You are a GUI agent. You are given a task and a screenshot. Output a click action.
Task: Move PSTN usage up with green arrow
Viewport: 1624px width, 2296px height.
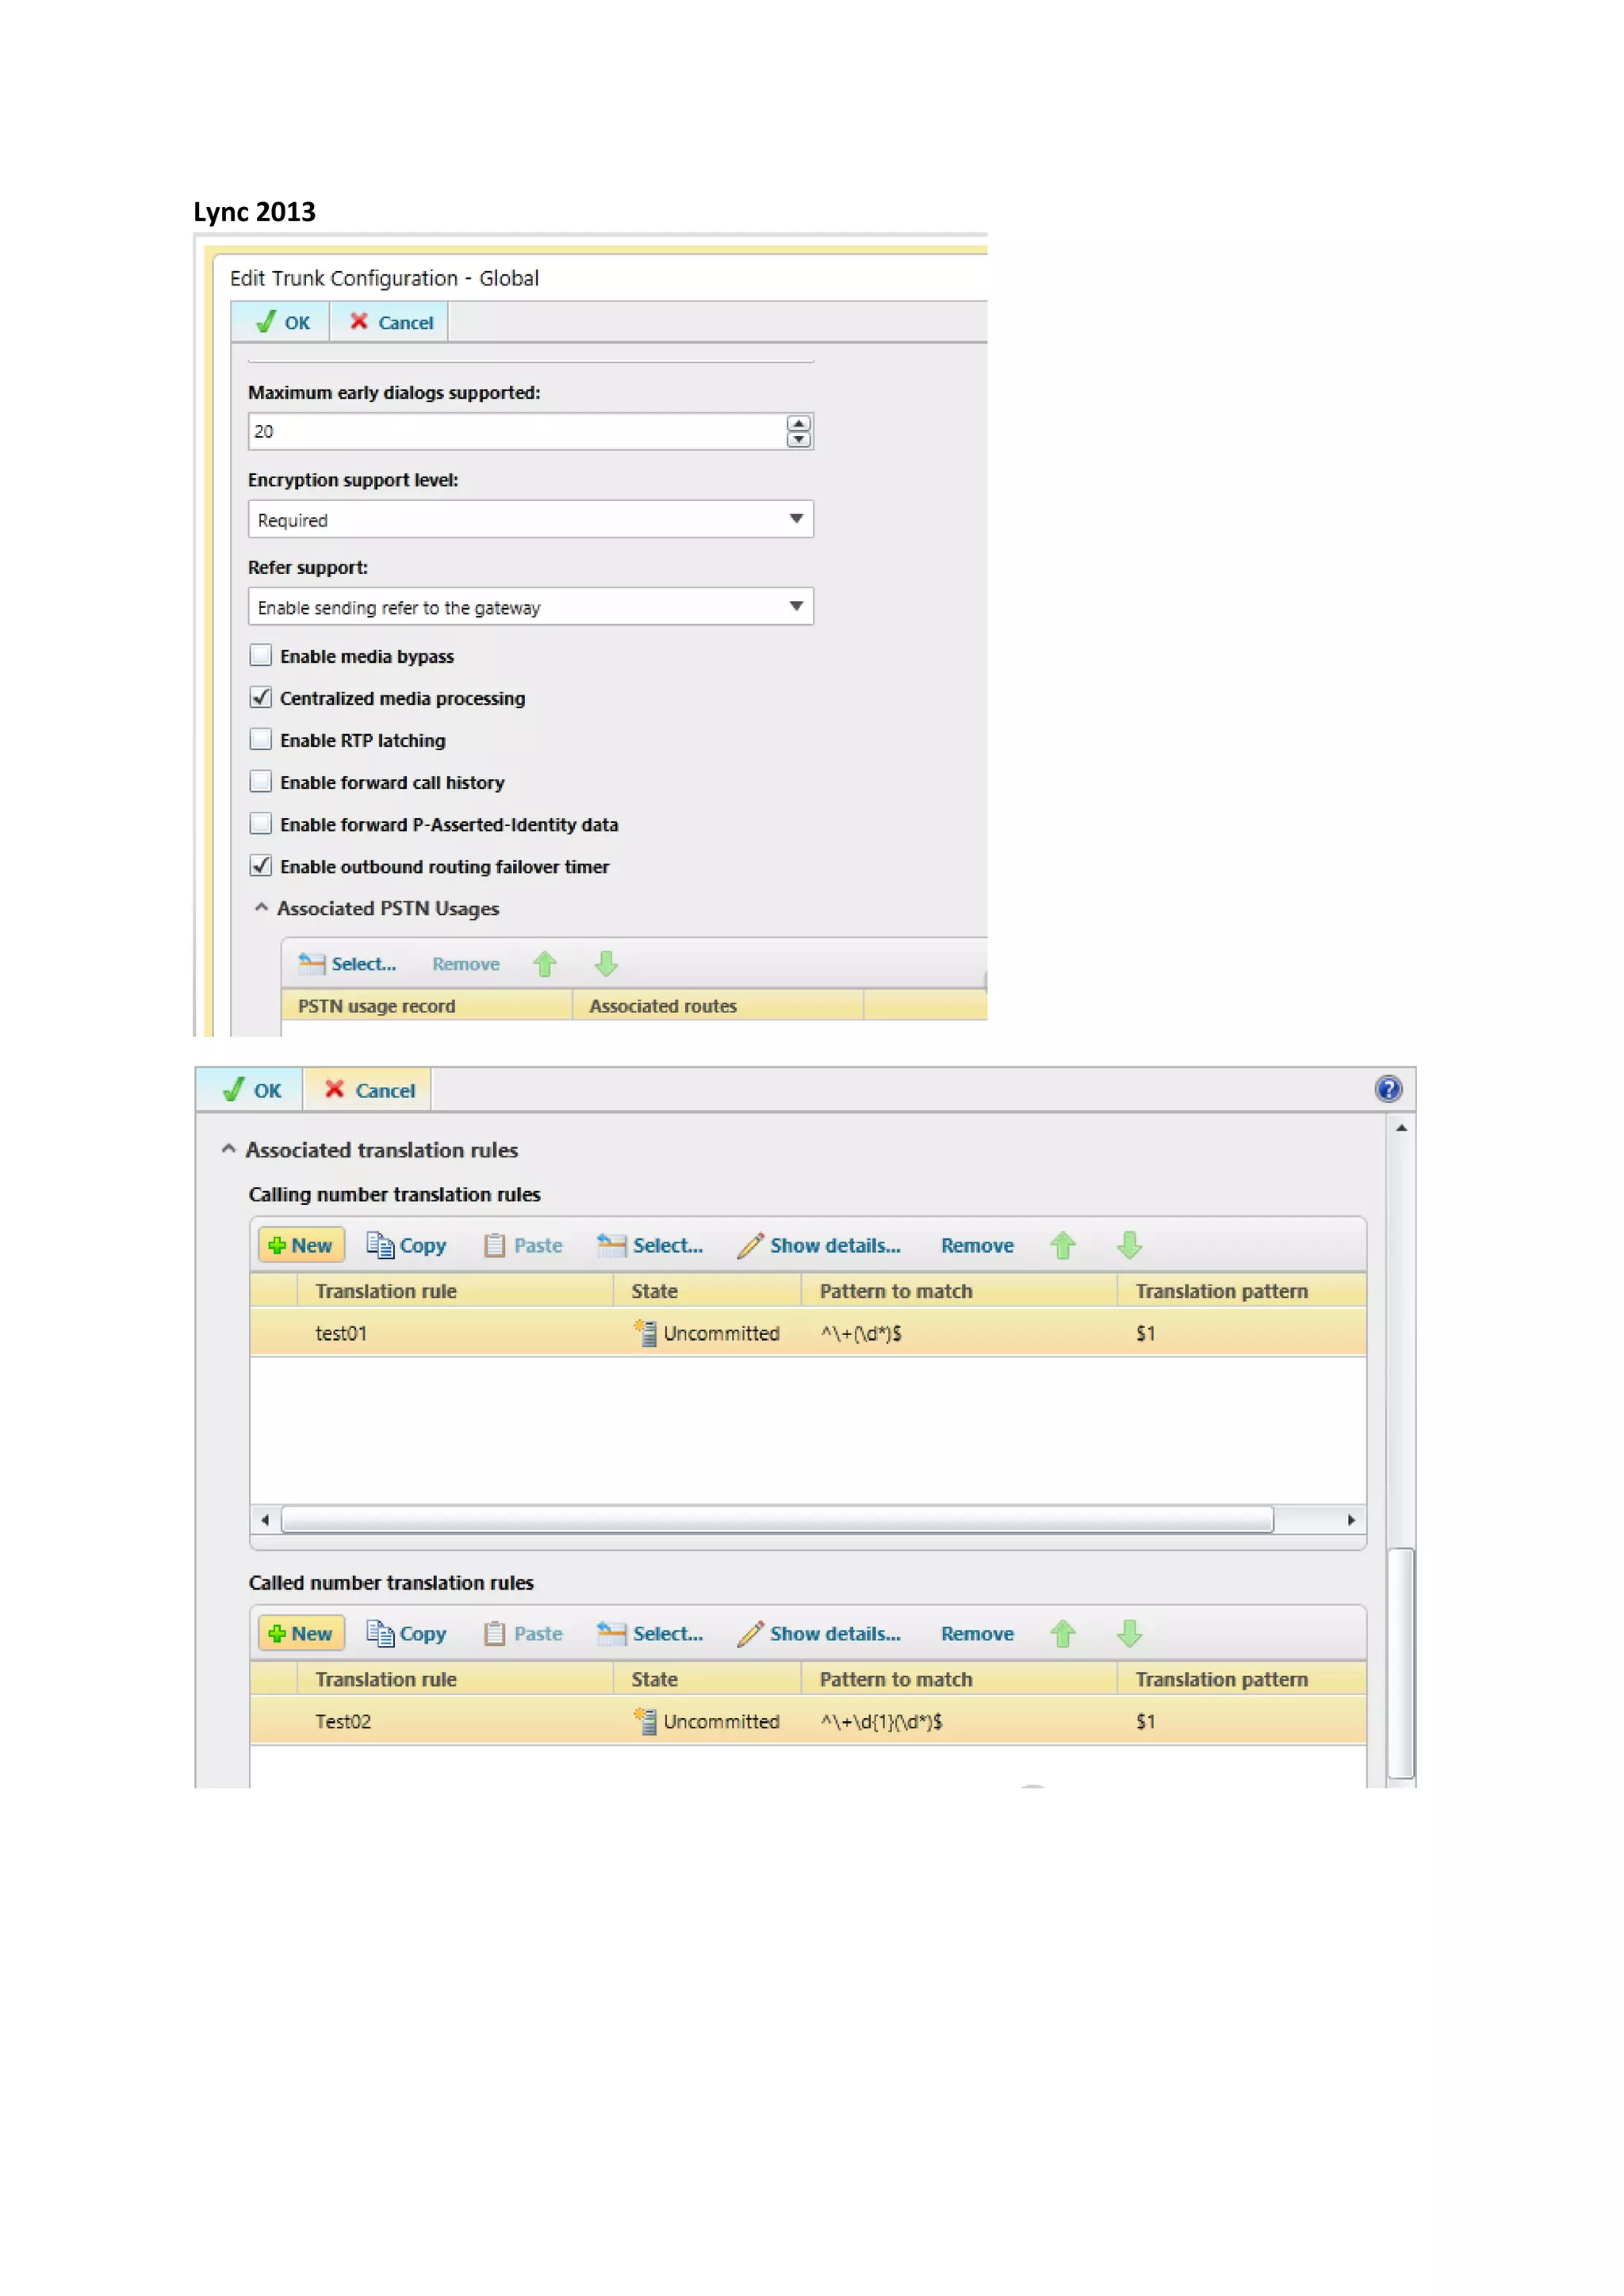pyautogui.click(x=545, y=964)
